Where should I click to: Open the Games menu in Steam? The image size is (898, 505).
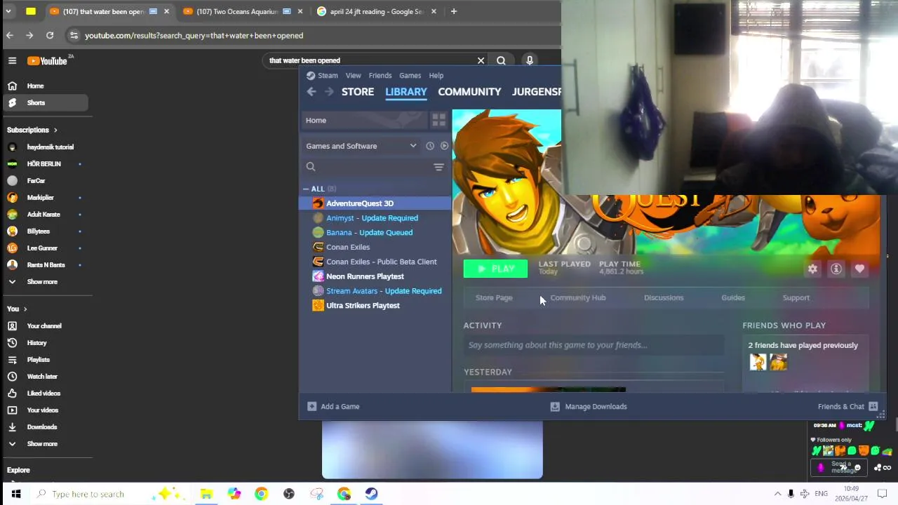410,75
